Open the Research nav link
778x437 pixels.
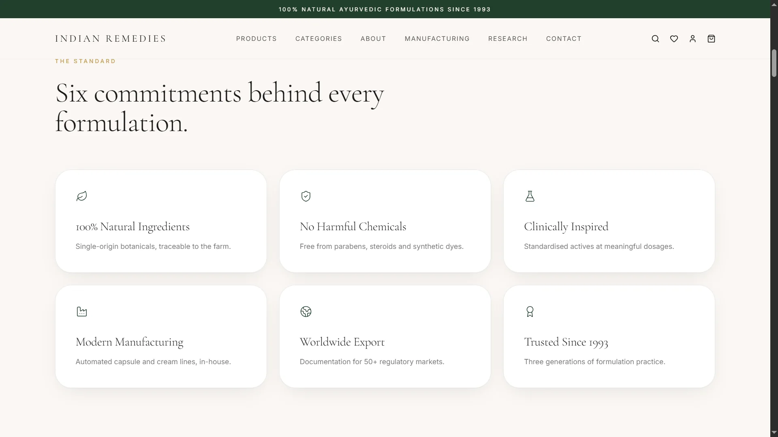click(x=508, y=39)
